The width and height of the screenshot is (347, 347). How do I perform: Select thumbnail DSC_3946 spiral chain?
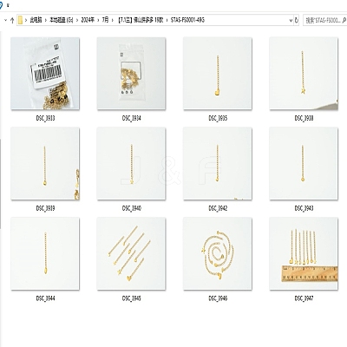pyautogui.click(x=218, y=254)
